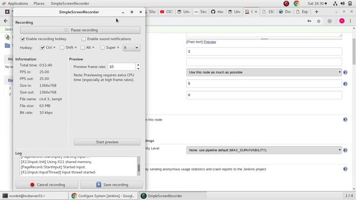Click the pink Chrome profile avatar
Image resolution: width=356 pixels, height=200 pixels.
coord(342,21)
